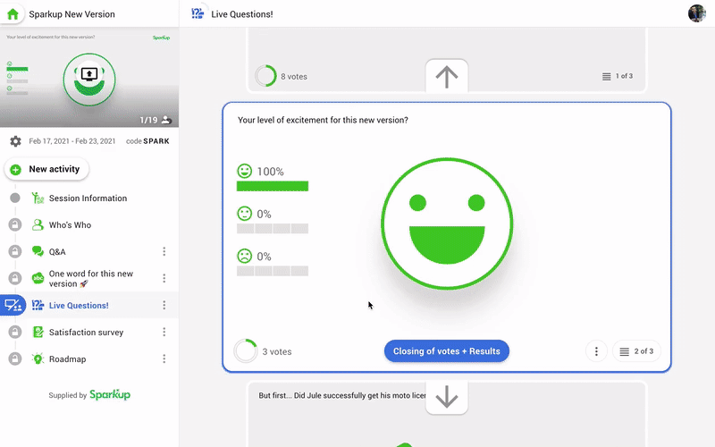Select Who's Who activity
Image resolution: width=715 pixels, height=447 pixels.
71,225
